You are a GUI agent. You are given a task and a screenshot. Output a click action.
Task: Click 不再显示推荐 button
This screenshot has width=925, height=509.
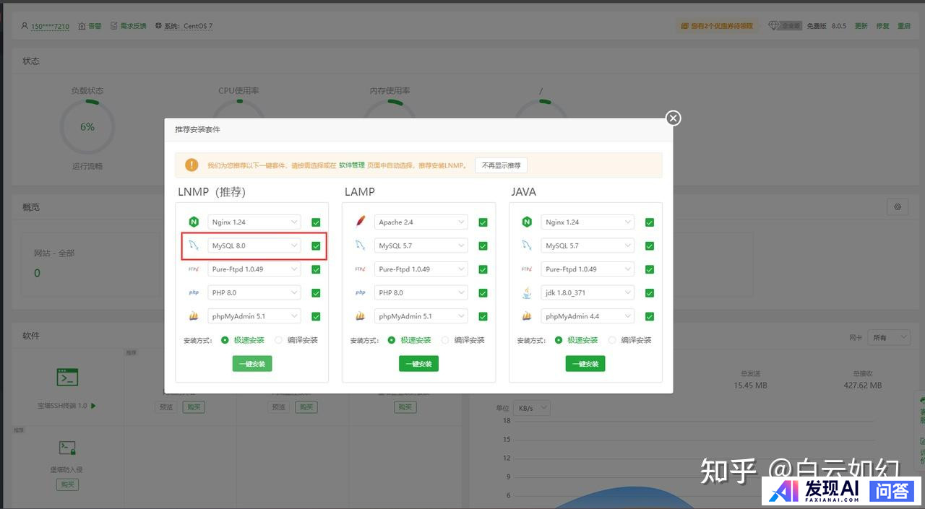pyautogui.click(x=501, y=165)
